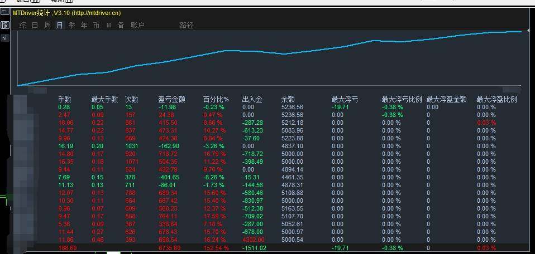Viewport: 535px width, 254px height.
Task: Click the 出入金 column header
Action: coord(252,99)
